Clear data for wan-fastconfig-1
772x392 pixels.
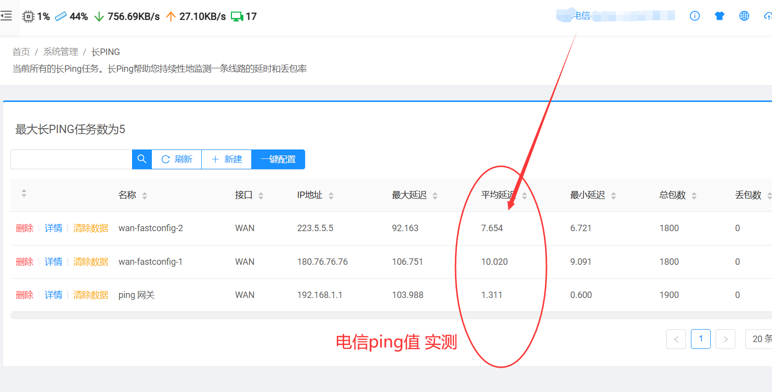pyautogui.click(x=91, y=262)
